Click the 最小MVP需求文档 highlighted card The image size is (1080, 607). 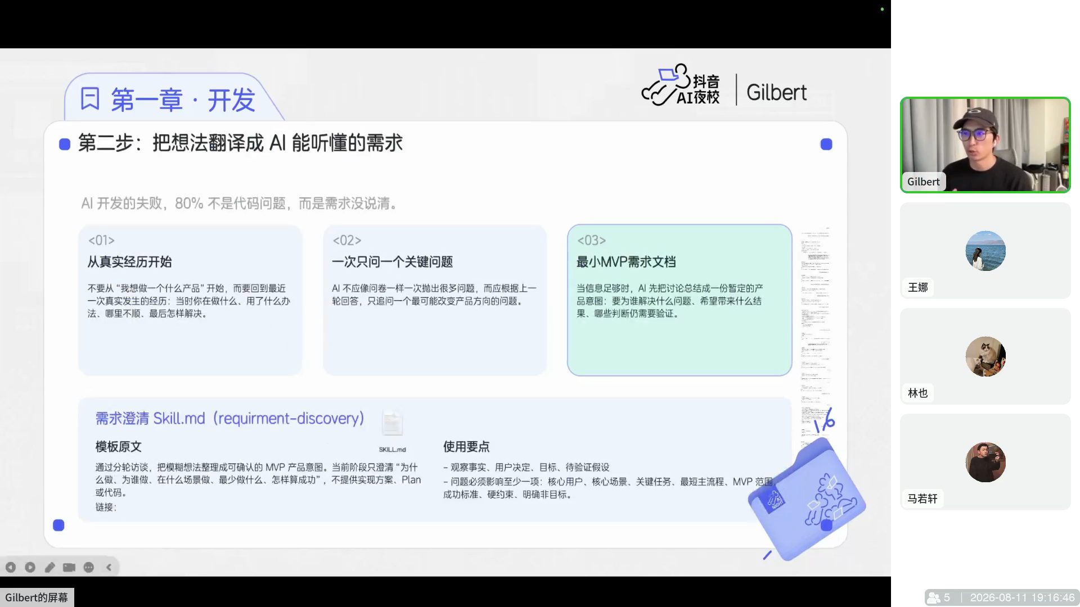[x=679, y=300]
